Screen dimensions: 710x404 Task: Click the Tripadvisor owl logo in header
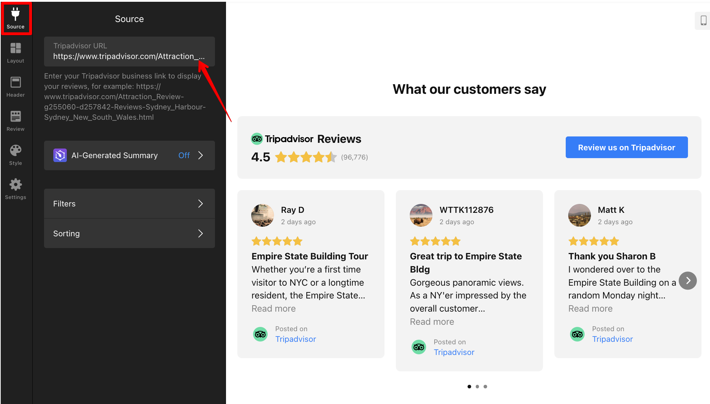tap(257, 139)
